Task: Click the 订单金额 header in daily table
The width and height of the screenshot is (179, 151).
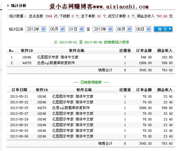Action: coord(144,90)
